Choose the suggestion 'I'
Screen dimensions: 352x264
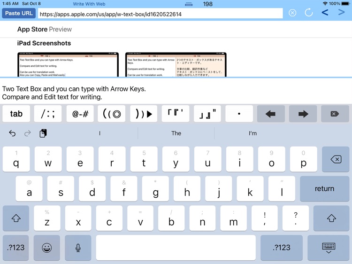[x=99, y=133]
